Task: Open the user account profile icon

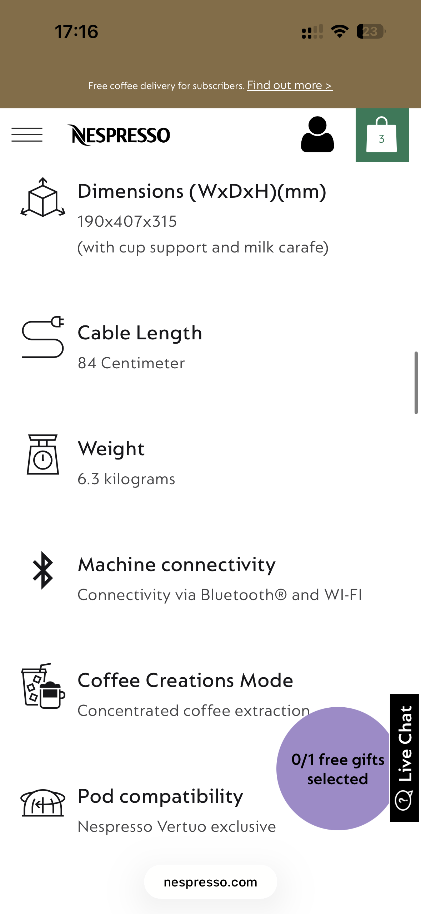Action: coord(317,134)
